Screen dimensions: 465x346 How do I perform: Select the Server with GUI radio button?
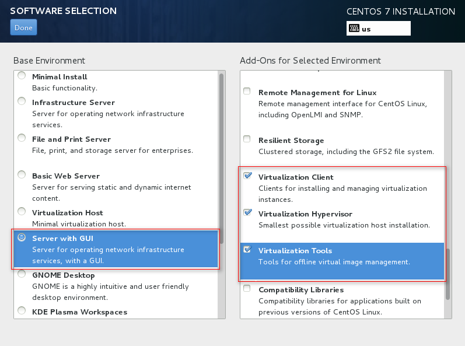click(x=22, y=237)
